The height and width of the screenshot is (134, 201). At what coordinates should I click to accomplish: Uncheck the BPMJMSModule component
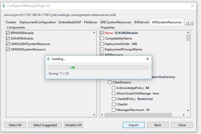pos(8,33)
